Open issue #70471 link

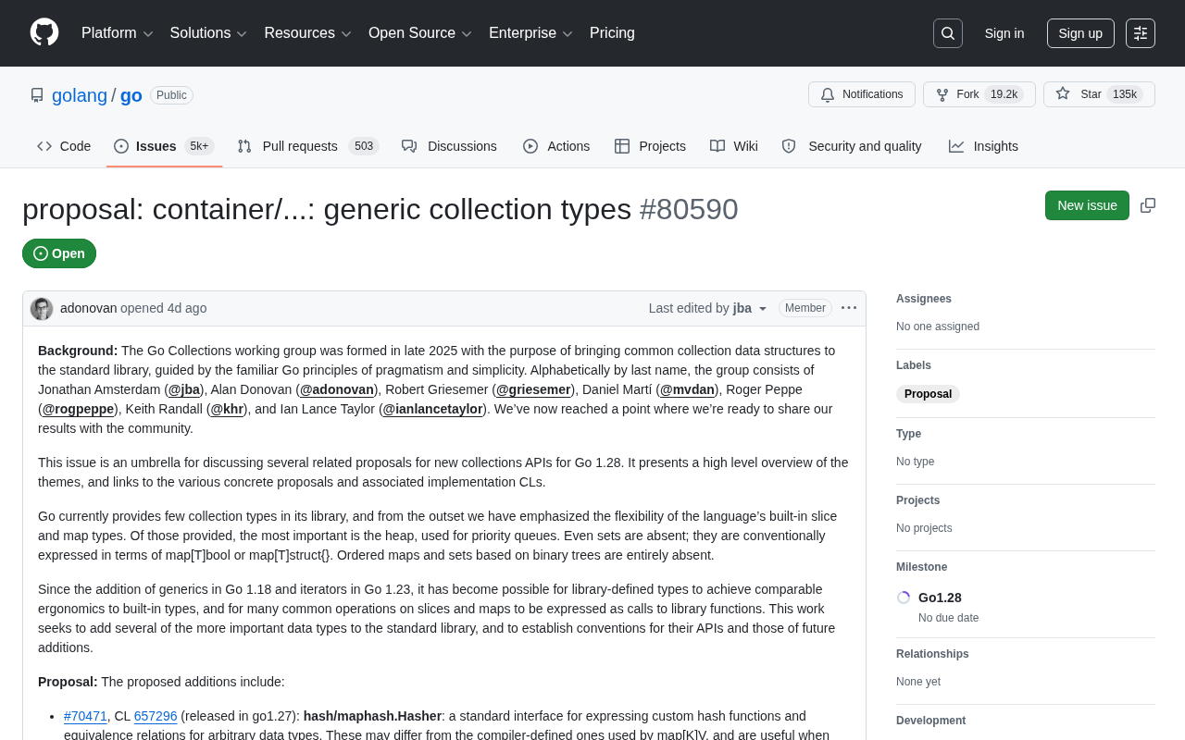(x=85, y=716)
